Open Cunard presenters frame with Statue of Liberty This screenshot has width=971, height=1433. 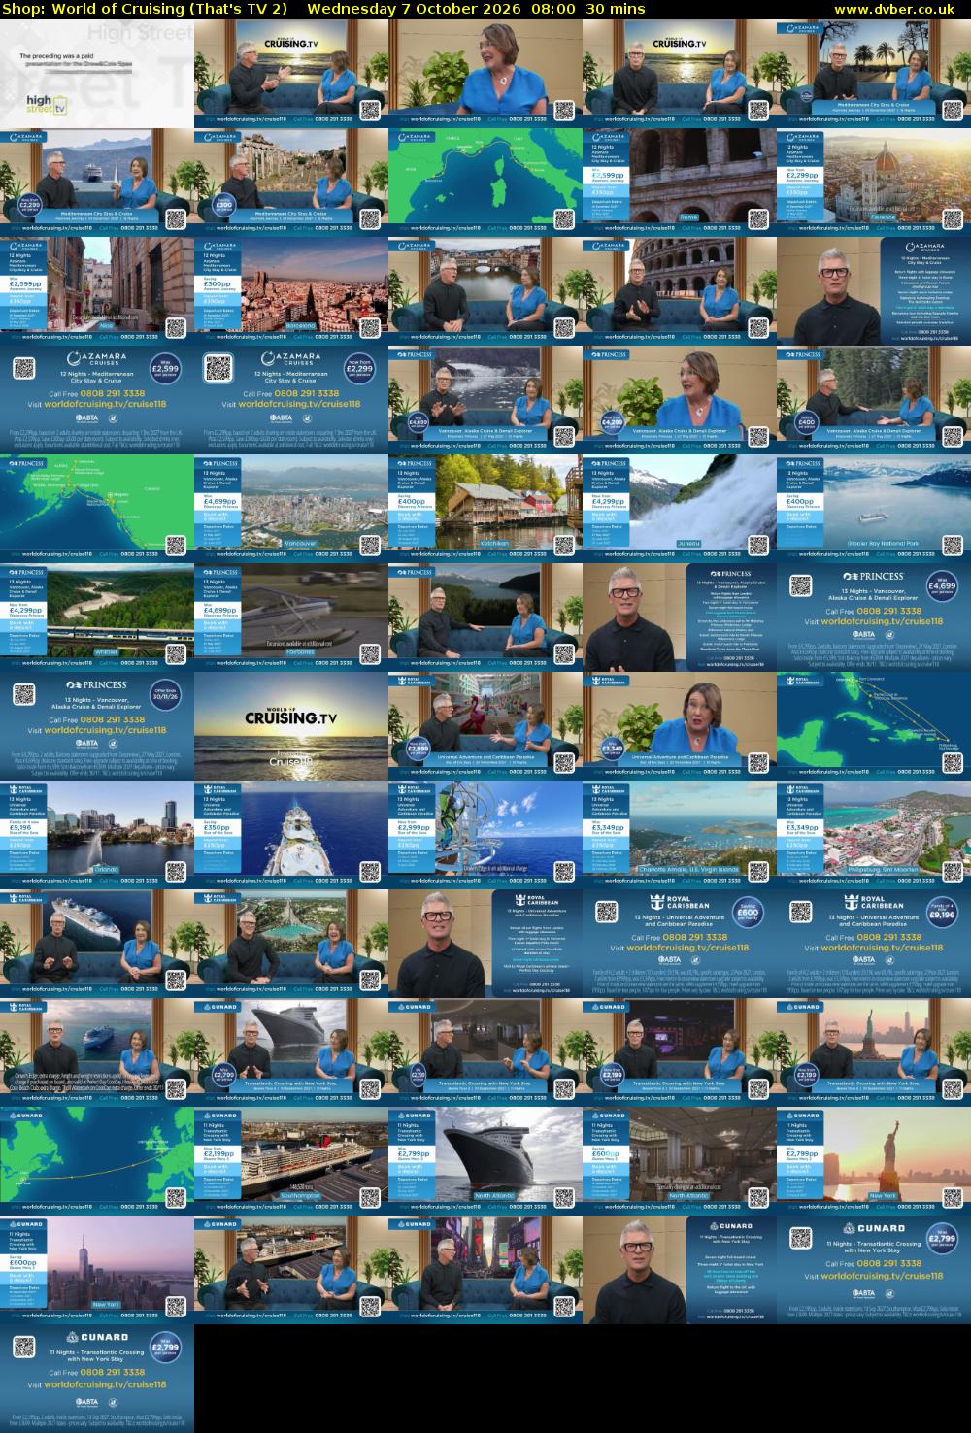click(874, 1052)
